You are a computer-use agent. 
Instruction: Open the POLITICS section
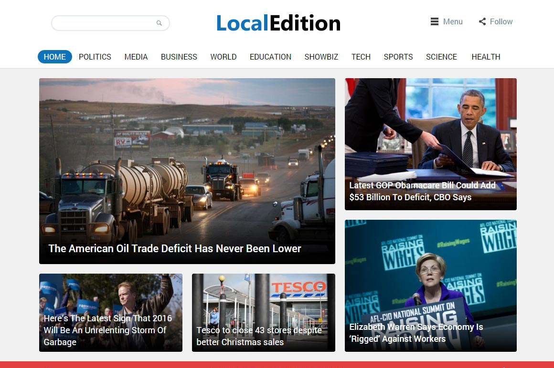(x=95, y=57)
